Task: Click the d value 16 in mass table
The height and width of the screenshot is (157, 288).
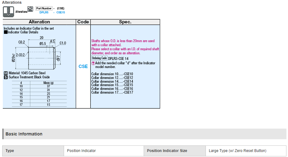Action: (x=21, y=101)
